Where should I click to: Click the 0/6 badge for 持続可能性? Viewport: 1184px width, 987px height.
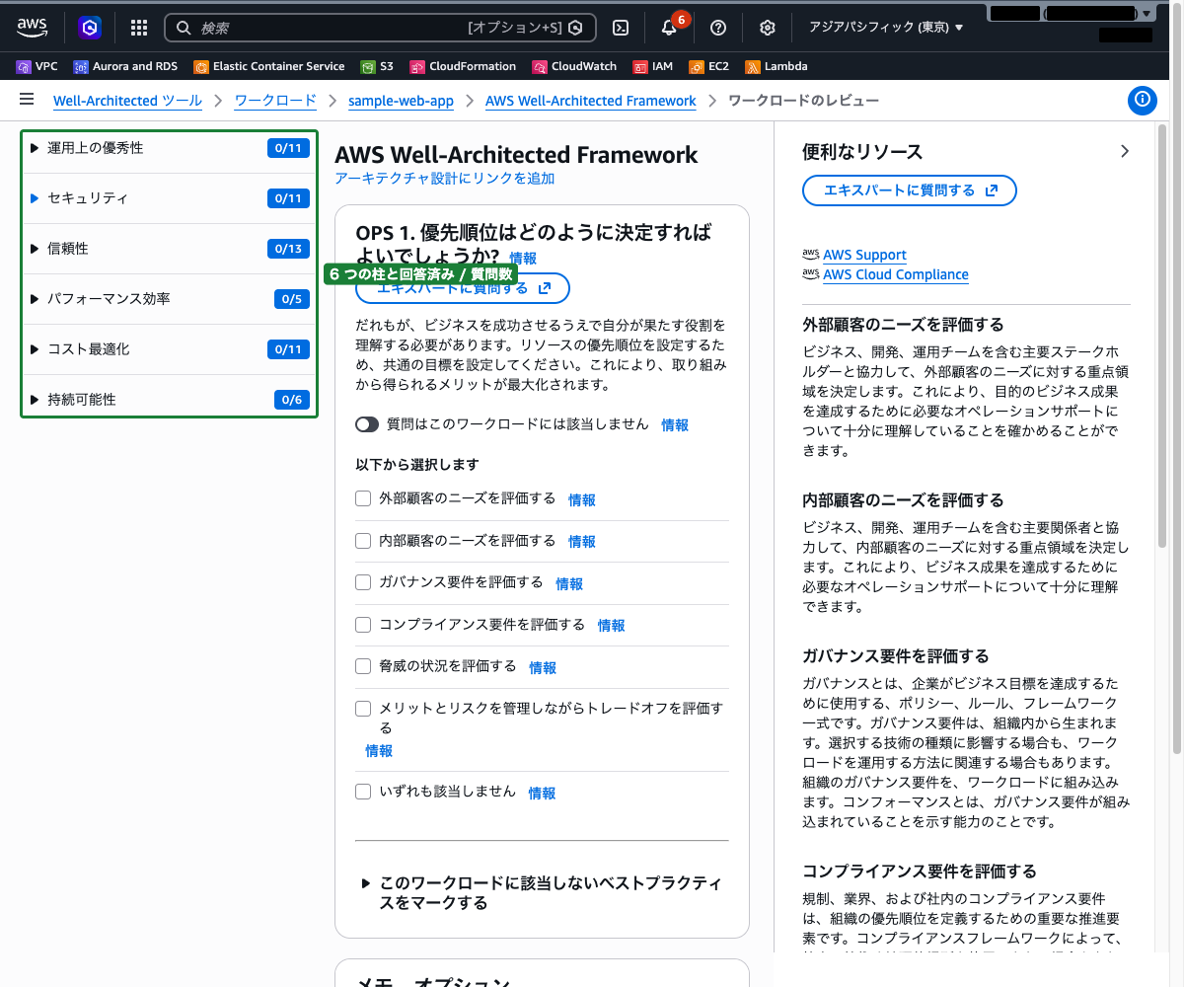291,400
